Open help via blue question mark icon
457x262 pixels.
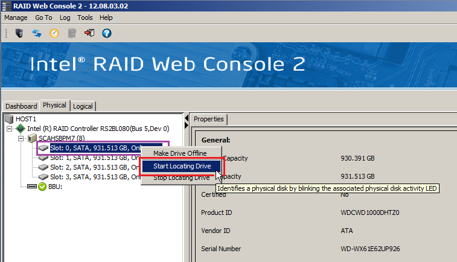pos(107,33)
